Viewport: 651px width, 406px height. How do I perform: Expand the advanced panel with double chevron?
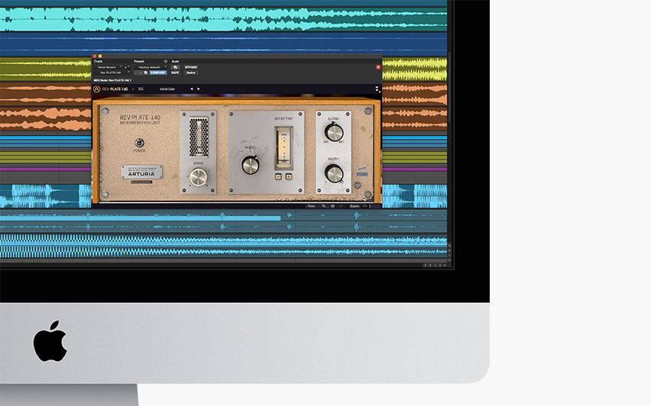(377, 89)
